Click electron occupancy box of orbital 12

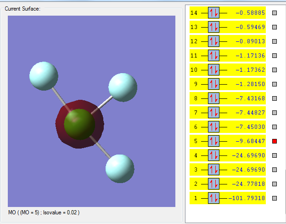(213, 41)
